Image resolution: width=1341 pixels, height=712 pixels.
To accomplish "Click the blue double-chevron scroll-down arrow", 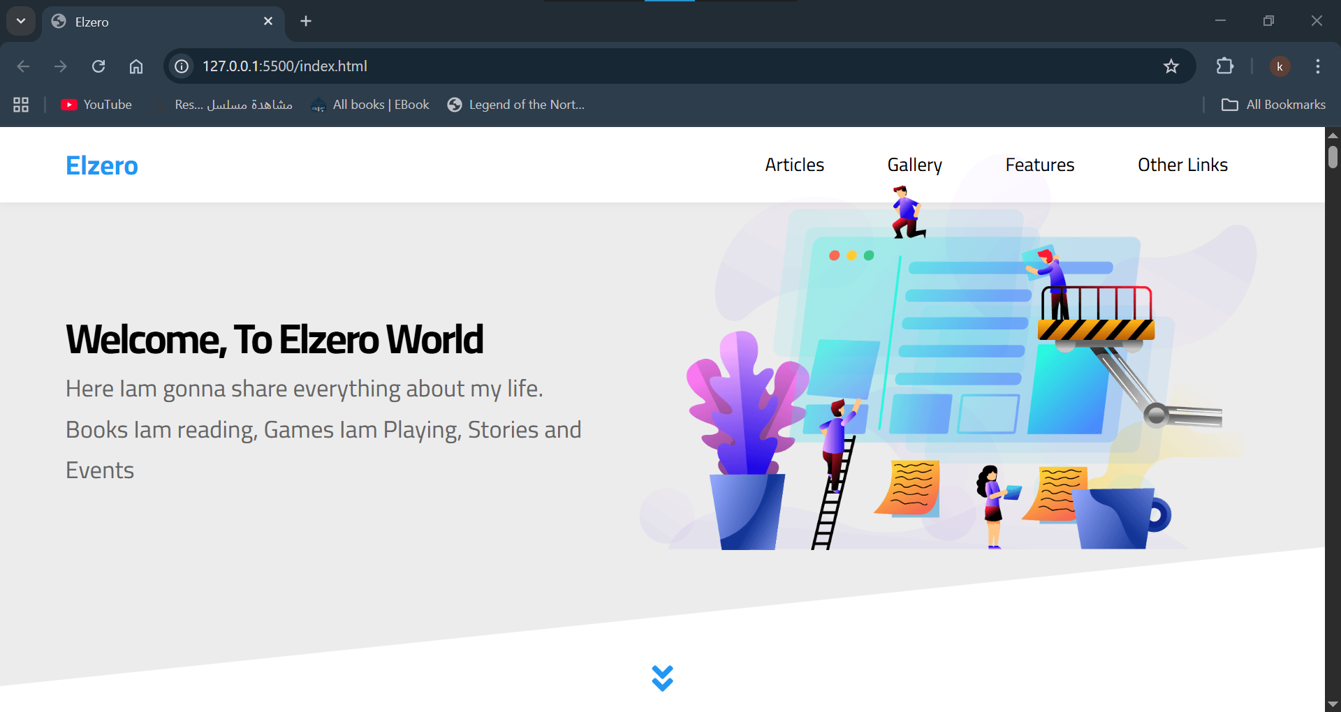I will coord(662,678).
